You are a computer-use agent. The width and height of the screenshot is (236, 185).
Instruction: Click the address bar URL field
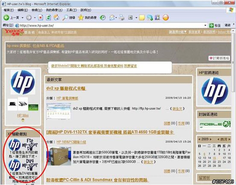click(112, 26)
